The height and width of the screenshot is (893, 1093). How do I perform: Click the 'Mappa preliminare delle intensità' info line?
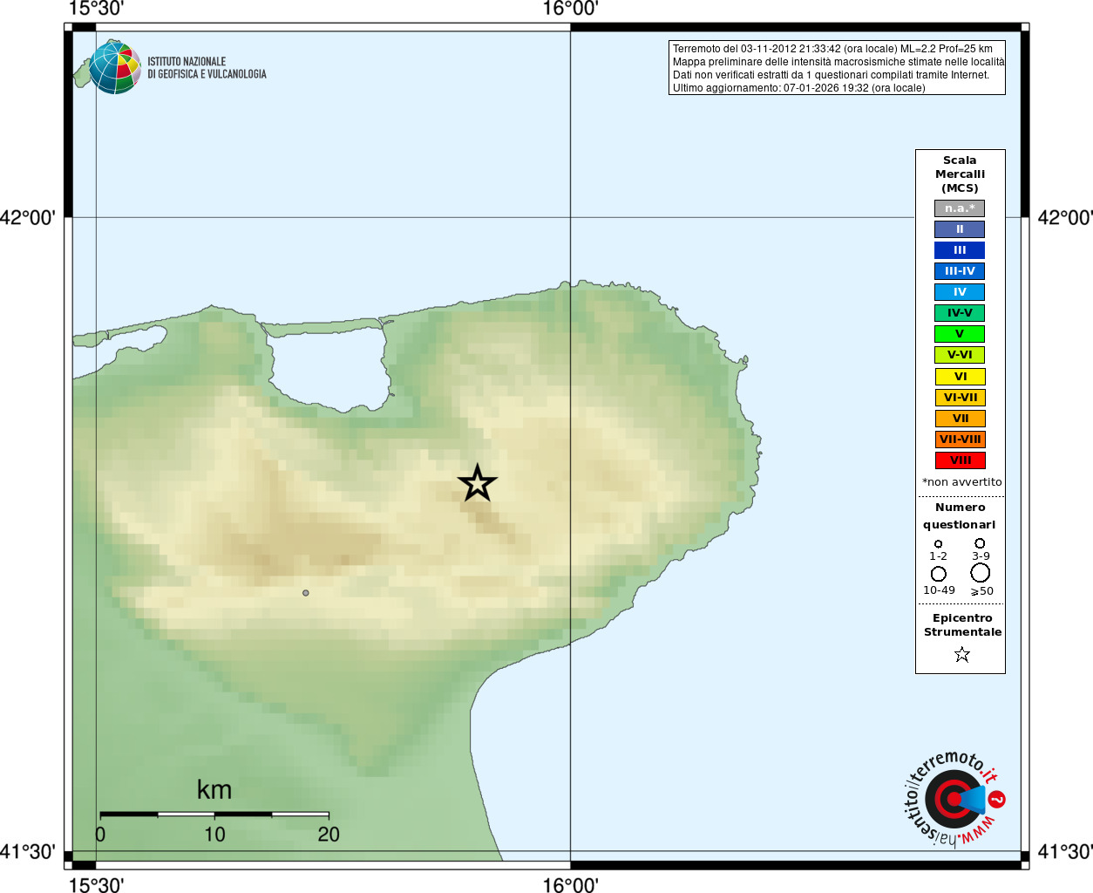click(838, 62)
